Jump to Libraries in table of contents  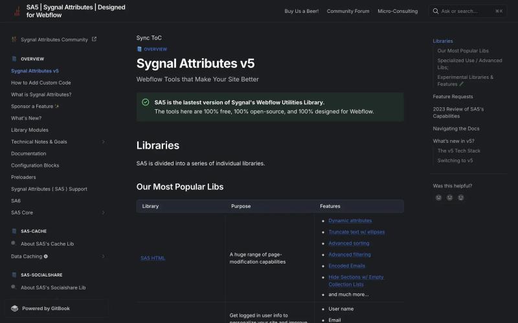coord(443,41)
